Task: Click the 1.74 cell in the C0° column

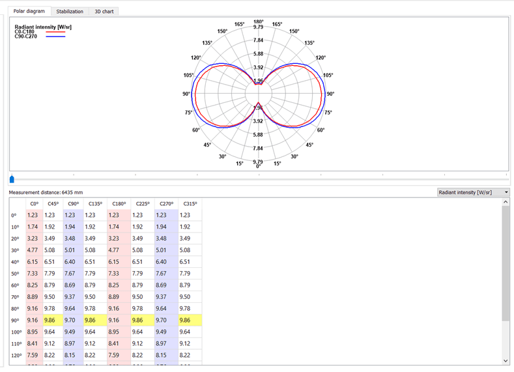Action: (x=33, y=227)
